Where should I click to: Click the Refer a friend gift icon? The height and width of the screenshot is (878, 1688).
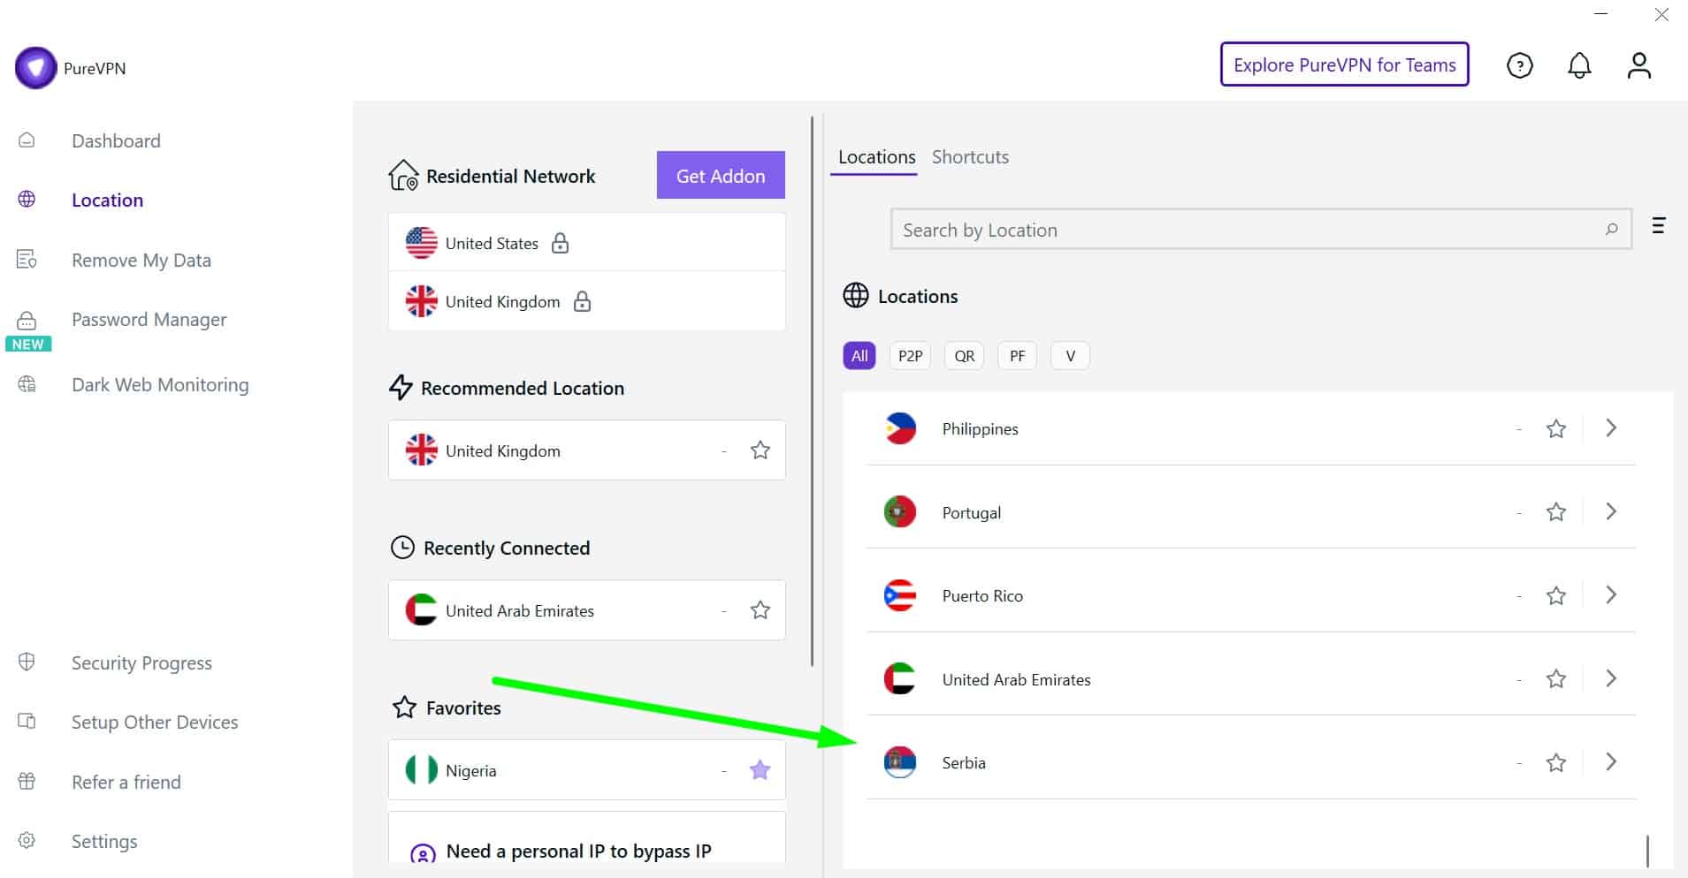click(x=27, y=782)
